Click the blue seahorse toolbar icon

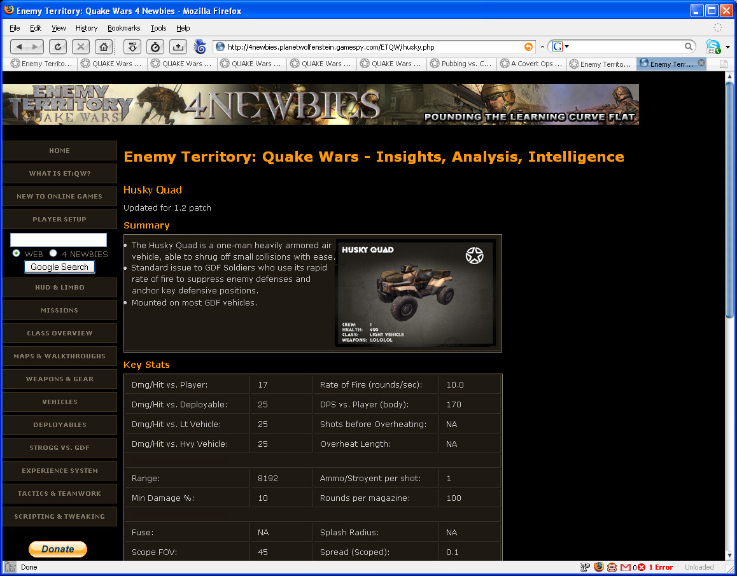coord(200,46)
